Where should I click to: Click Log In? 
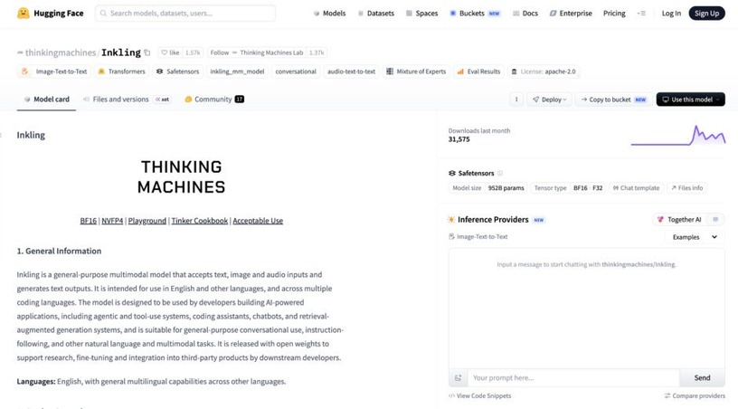point(671,14)
